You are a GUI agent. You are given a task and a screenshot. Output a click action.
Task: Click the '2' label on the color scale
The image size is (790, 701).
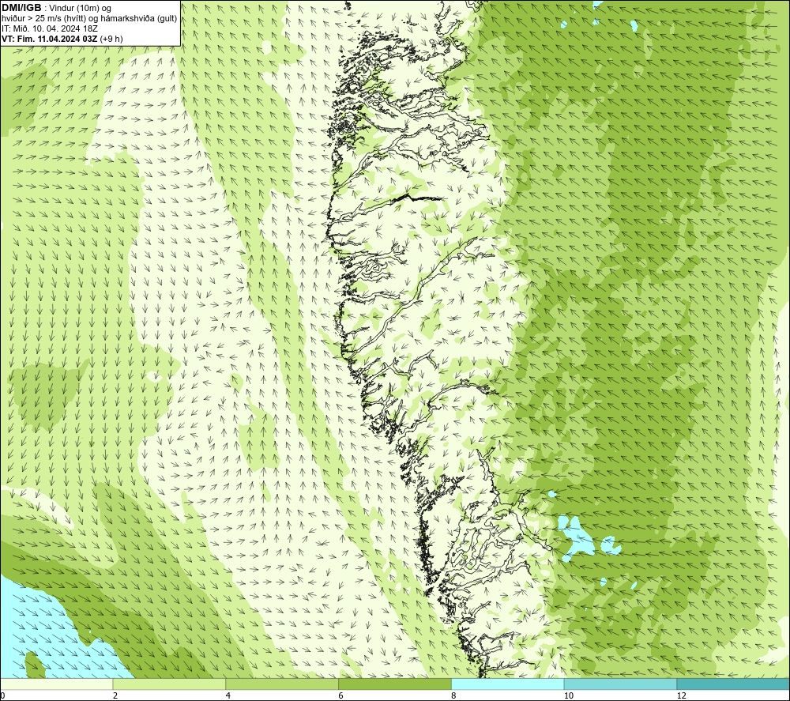(x=115, y=696)
